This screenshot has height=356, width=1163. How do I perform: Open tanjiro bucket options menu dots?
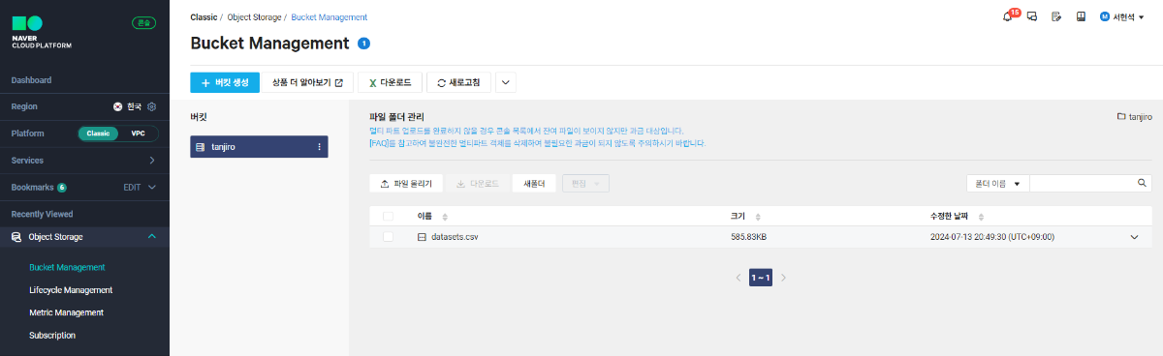[x=319, y=147]
